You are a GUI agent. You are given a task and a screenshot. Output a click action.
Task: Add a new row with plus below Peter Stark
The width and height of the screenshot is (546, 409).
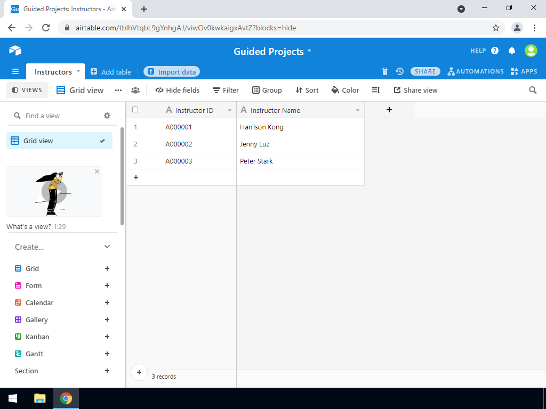coord(136,177)
